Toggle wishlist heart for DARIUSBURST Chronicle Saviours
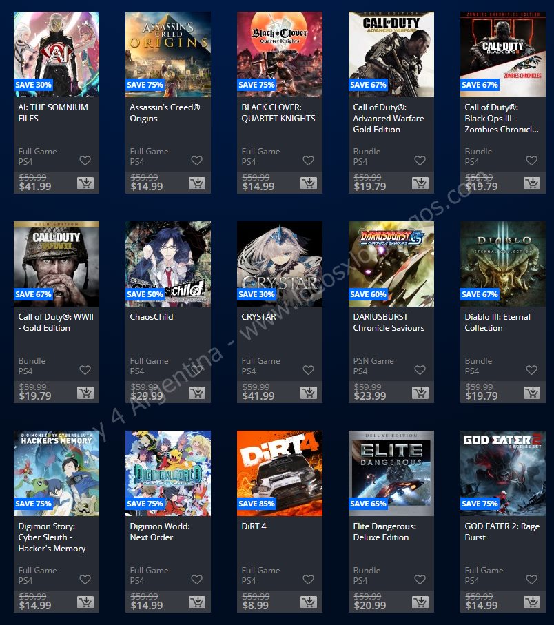This screenshot has width=554, height=625. [420, 370]
